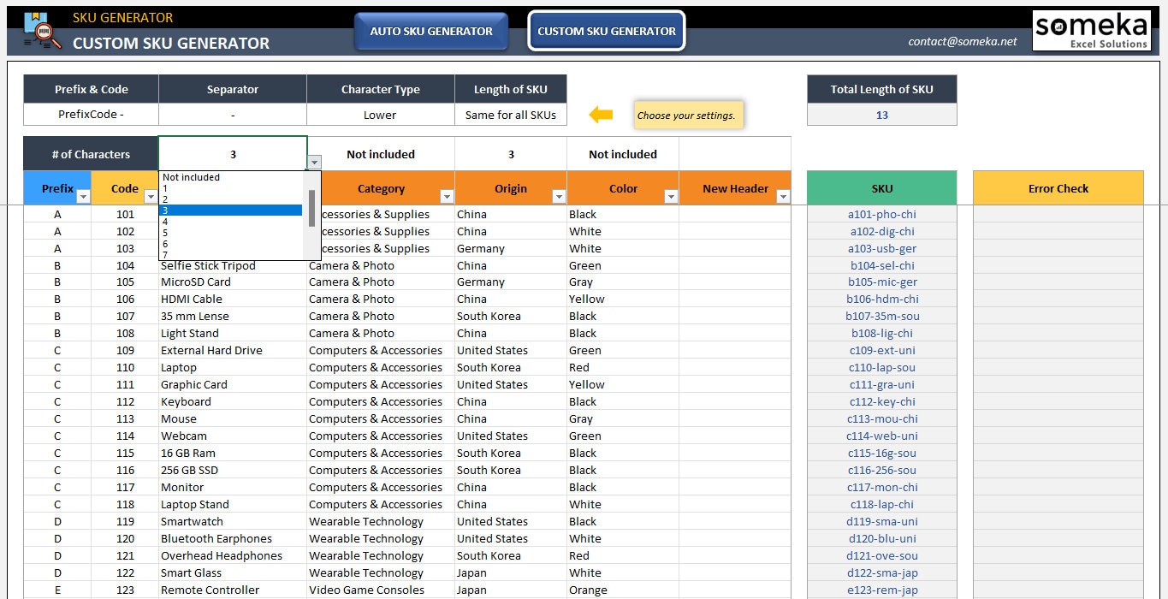Viewport: 1168px width, 599px height.
Task: Click the Someka Excel Solutions logo
Action: pyautogui.click(x=1091, y=28)
